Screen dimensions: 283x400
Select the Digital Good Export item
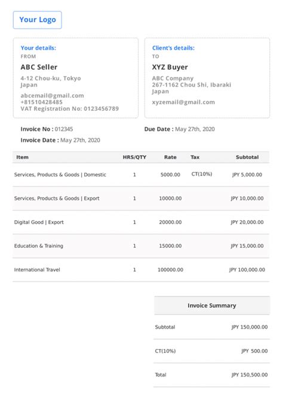click(39, 222)
